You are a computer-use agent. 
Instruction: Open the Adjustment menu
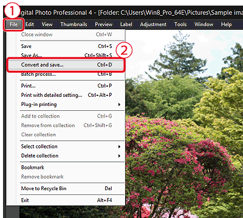[x=153, y=24]
